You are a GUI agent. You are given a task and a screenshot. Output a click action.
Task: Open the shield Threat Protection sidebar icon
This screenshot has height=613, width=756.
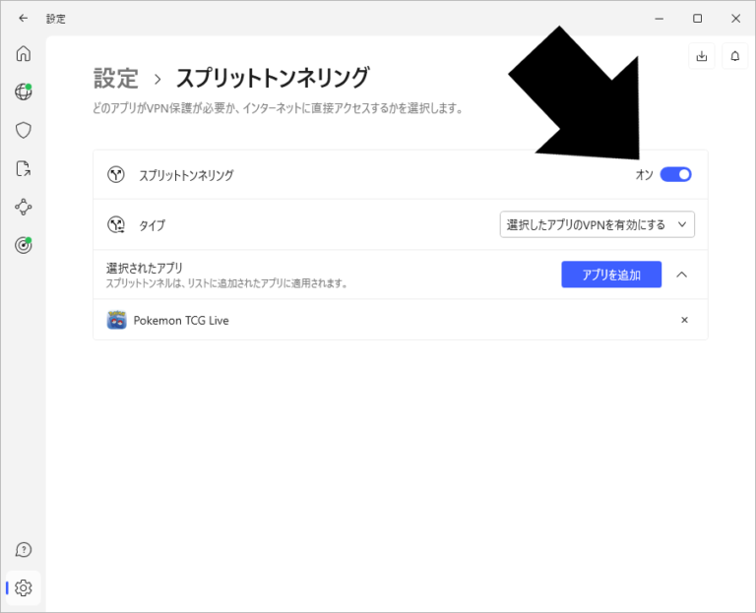point(24,130)
